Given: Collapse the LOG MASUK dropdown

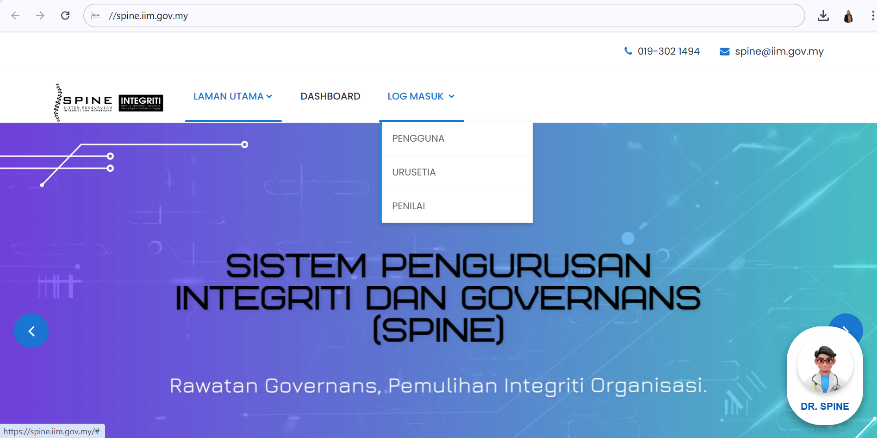Looking at the screenshot, I should click(x=421, y=96).
